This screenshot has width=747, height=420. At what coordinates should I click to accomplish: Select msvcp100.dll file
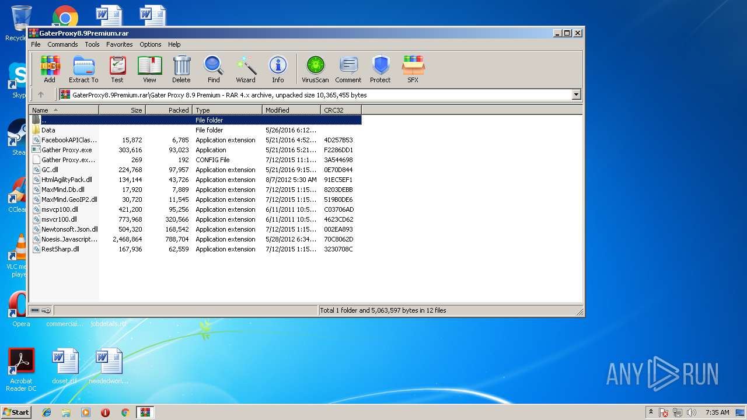pos(196,209)
